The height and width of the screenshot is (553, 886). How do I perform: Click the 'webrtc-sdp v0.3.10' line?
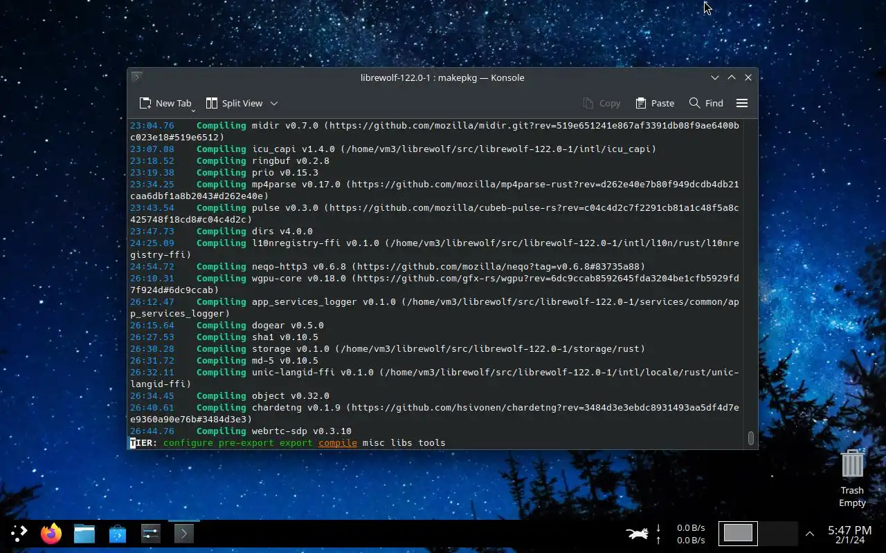coord(241,431)
